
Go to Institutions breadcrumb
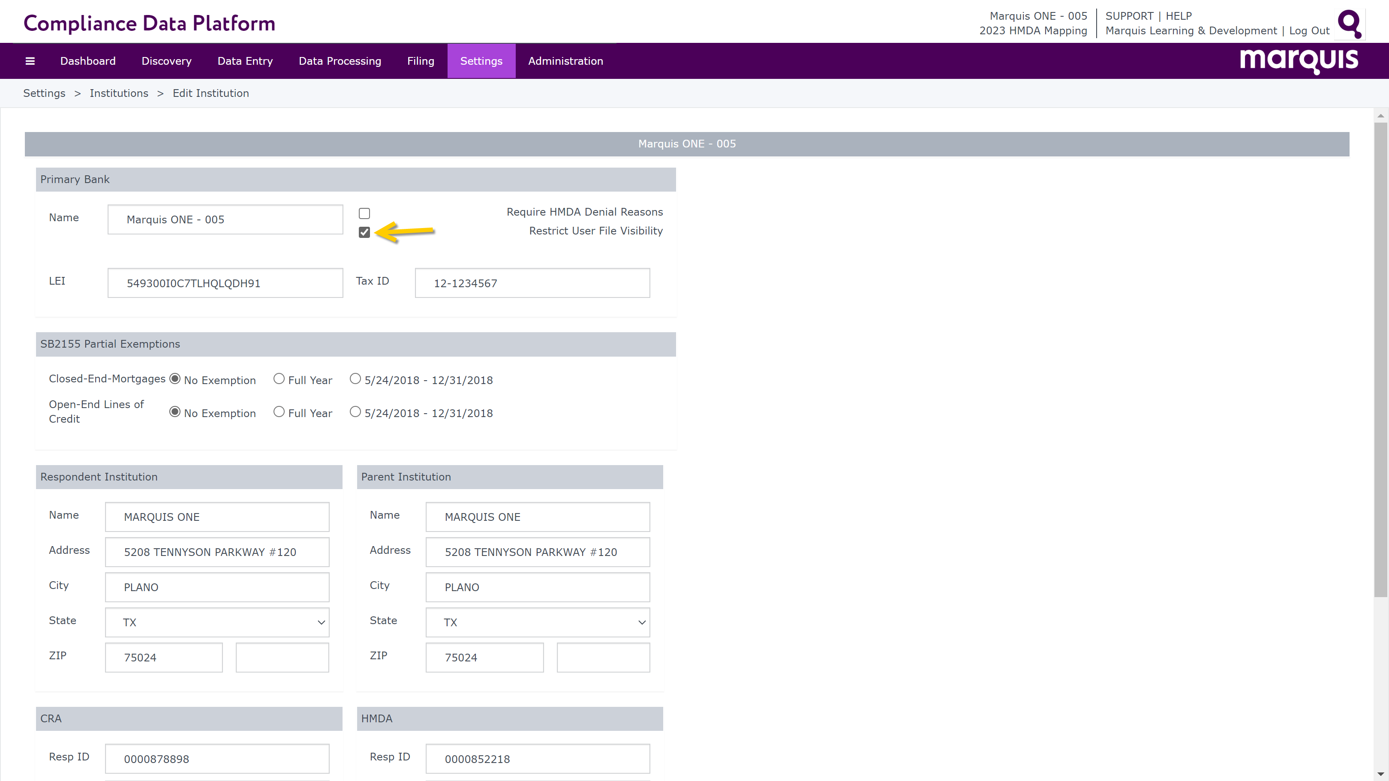[x=119, y=93]
